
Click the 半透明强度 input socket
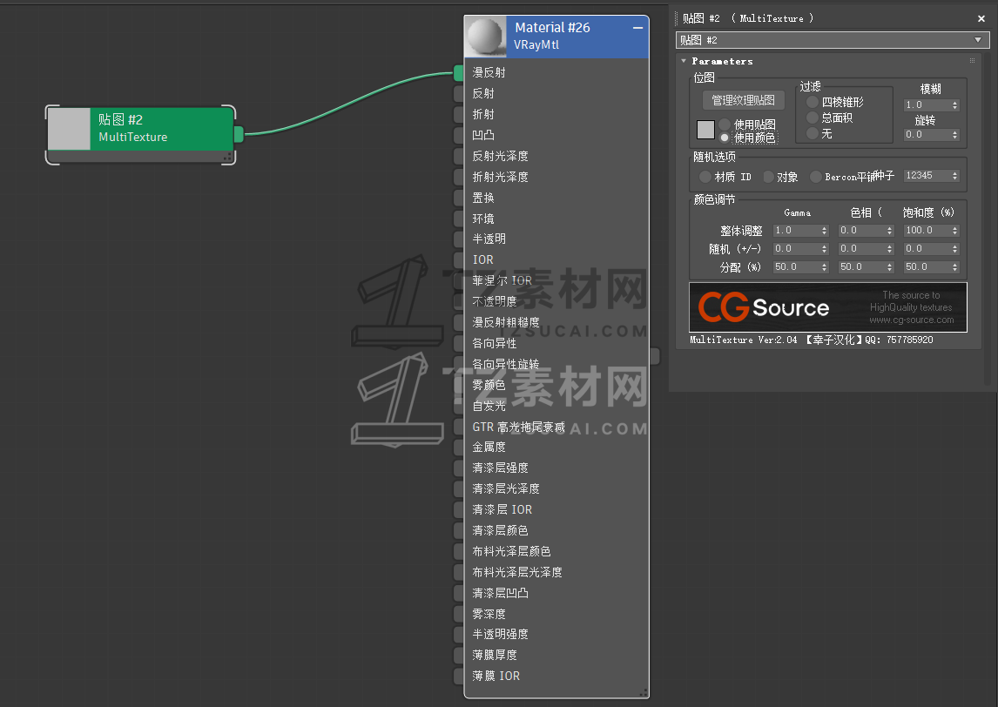(x=458, y=635)
